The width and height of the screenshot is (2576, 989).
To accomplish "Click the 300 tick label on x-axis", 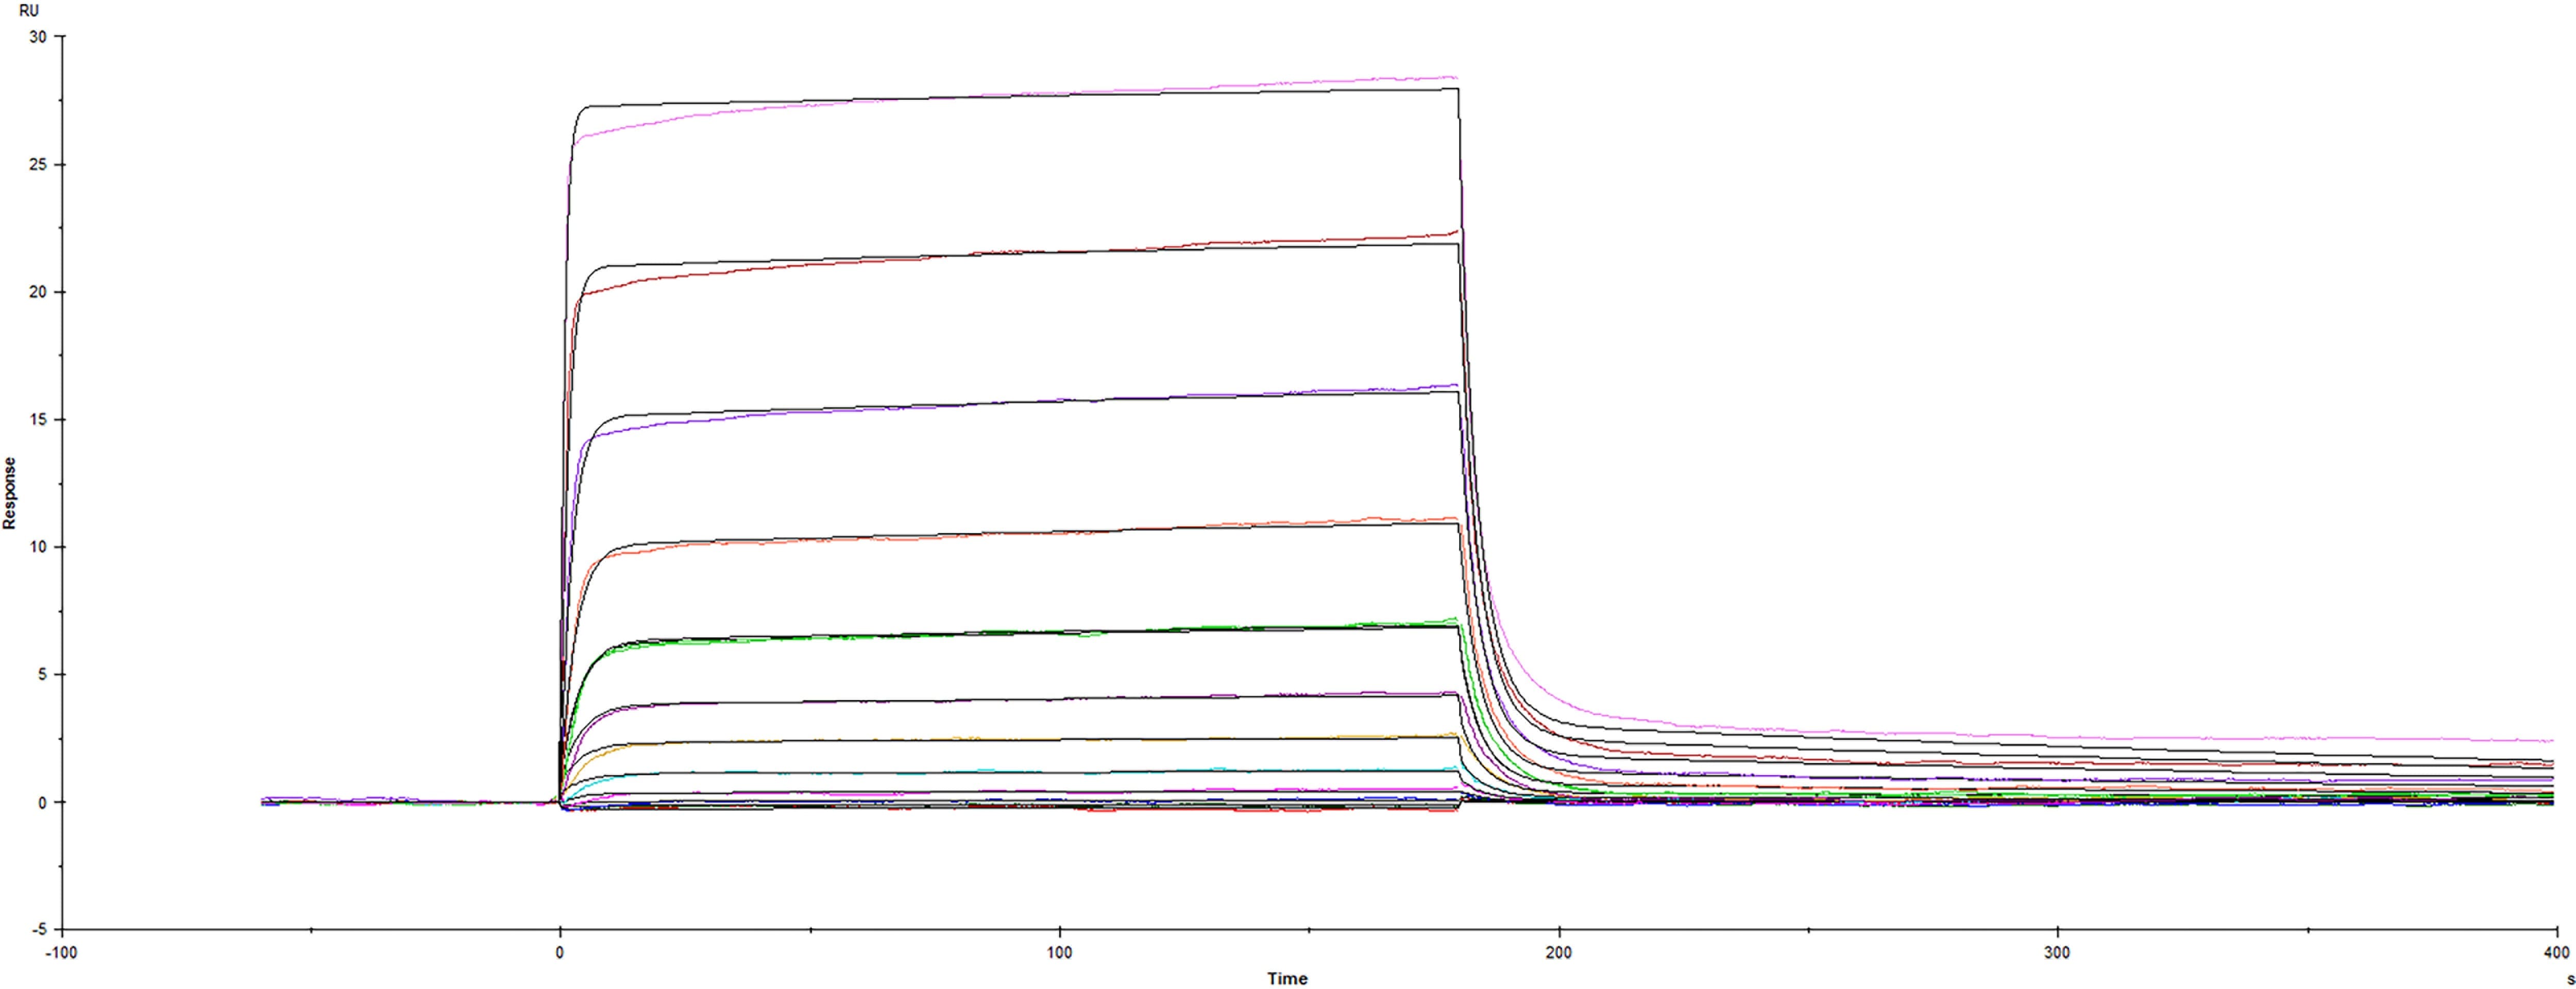I will tap(2057, 953).
